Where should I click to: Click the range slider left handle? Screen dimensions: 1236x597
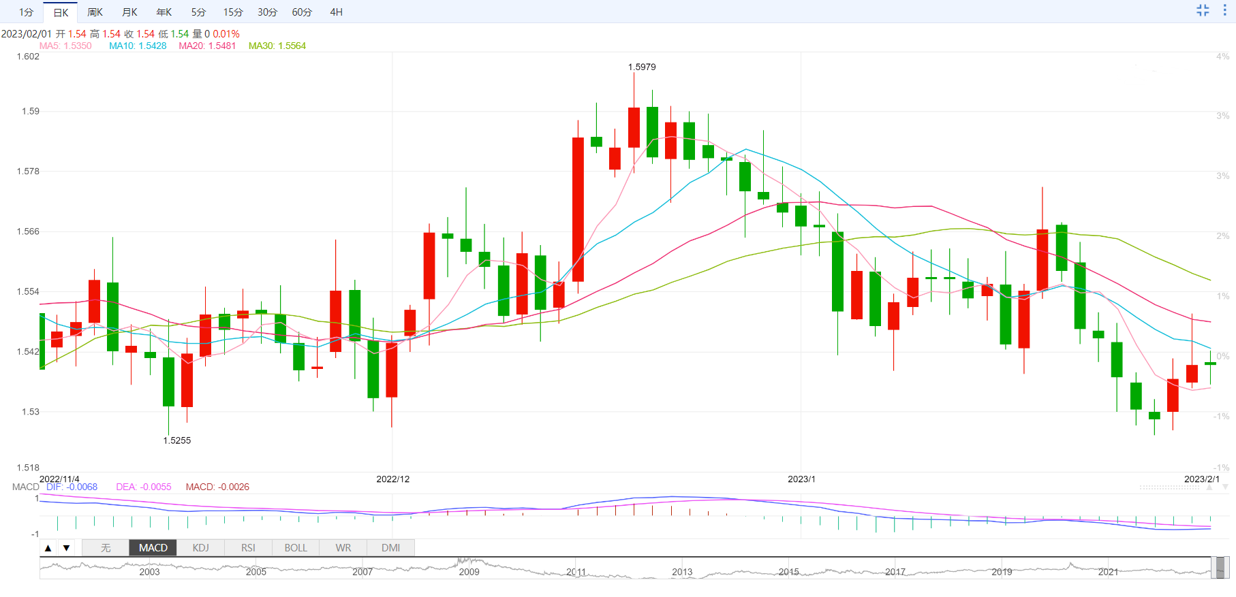[x=1213, y=568]
